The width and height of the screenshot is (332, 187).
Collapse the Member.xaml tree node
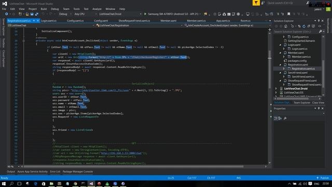[x=280, y=53]
